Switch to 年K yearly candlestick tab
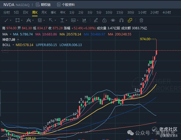Viewport: 181px width, 140px height. tap(63, 12)
